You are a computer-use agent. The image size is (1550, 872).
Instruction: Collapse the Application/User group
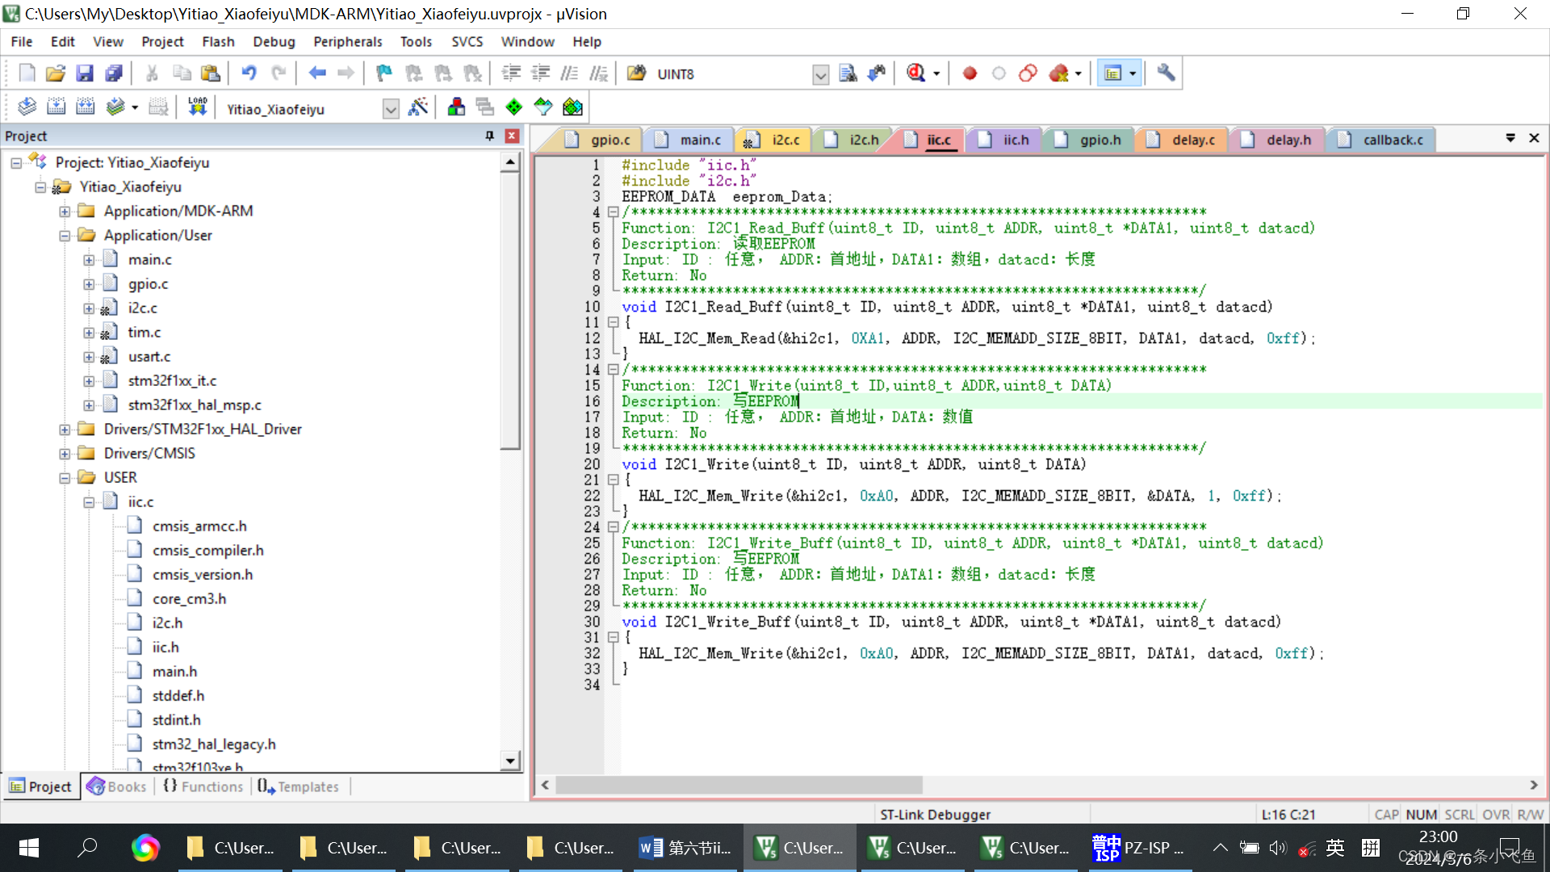pos(65,236)
